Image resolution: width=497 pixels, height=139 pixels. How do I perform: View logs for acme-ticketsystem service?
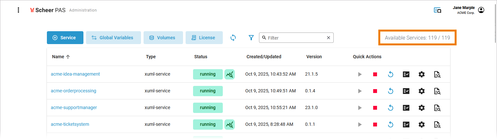[437, 125]
